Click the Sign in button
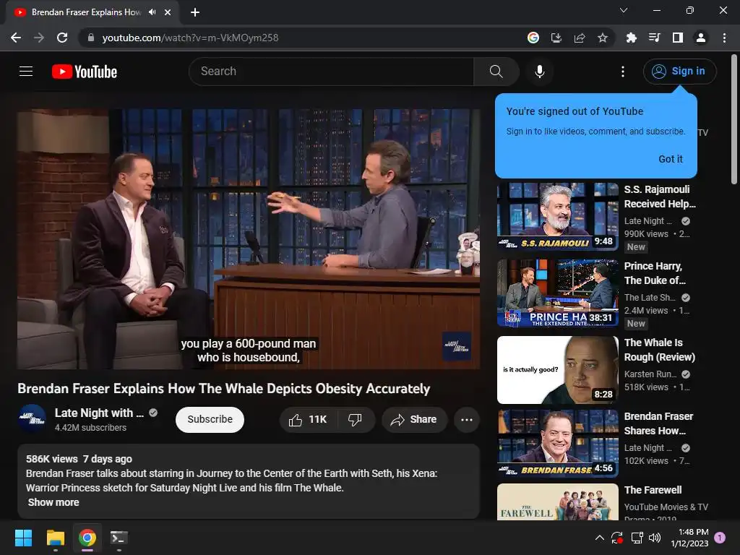The width and height of the screenshot is (740, 555). 679,72
